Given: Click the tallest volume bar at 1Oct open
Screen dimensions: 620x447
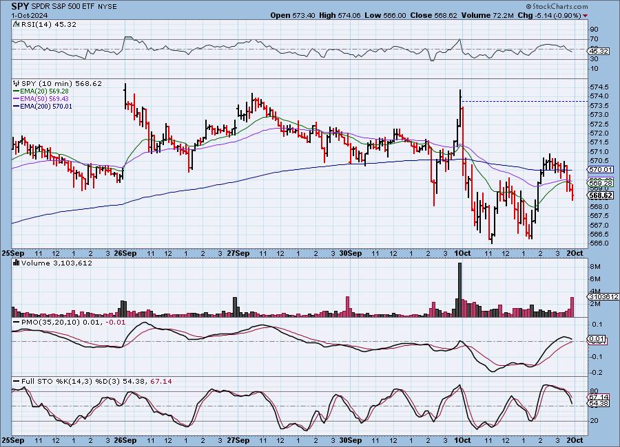Looking at the screenshot, I should [459, 290].
